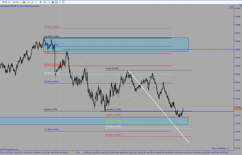Select the 38.20% (17809) Fibonacci label
242x155 pixels.
[x=51, y=82]
